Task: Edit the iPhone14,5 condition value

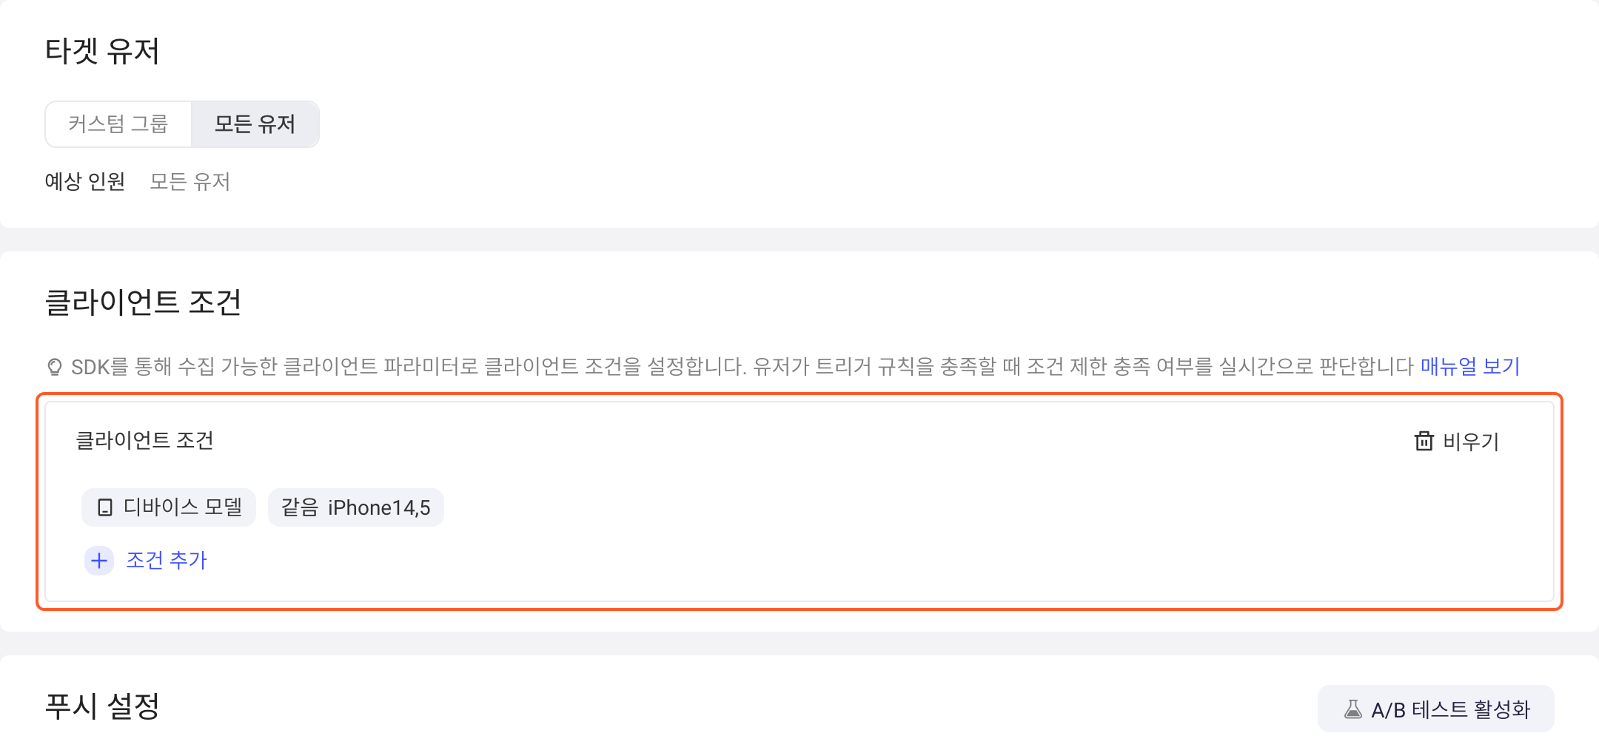Action: point(379,507)
